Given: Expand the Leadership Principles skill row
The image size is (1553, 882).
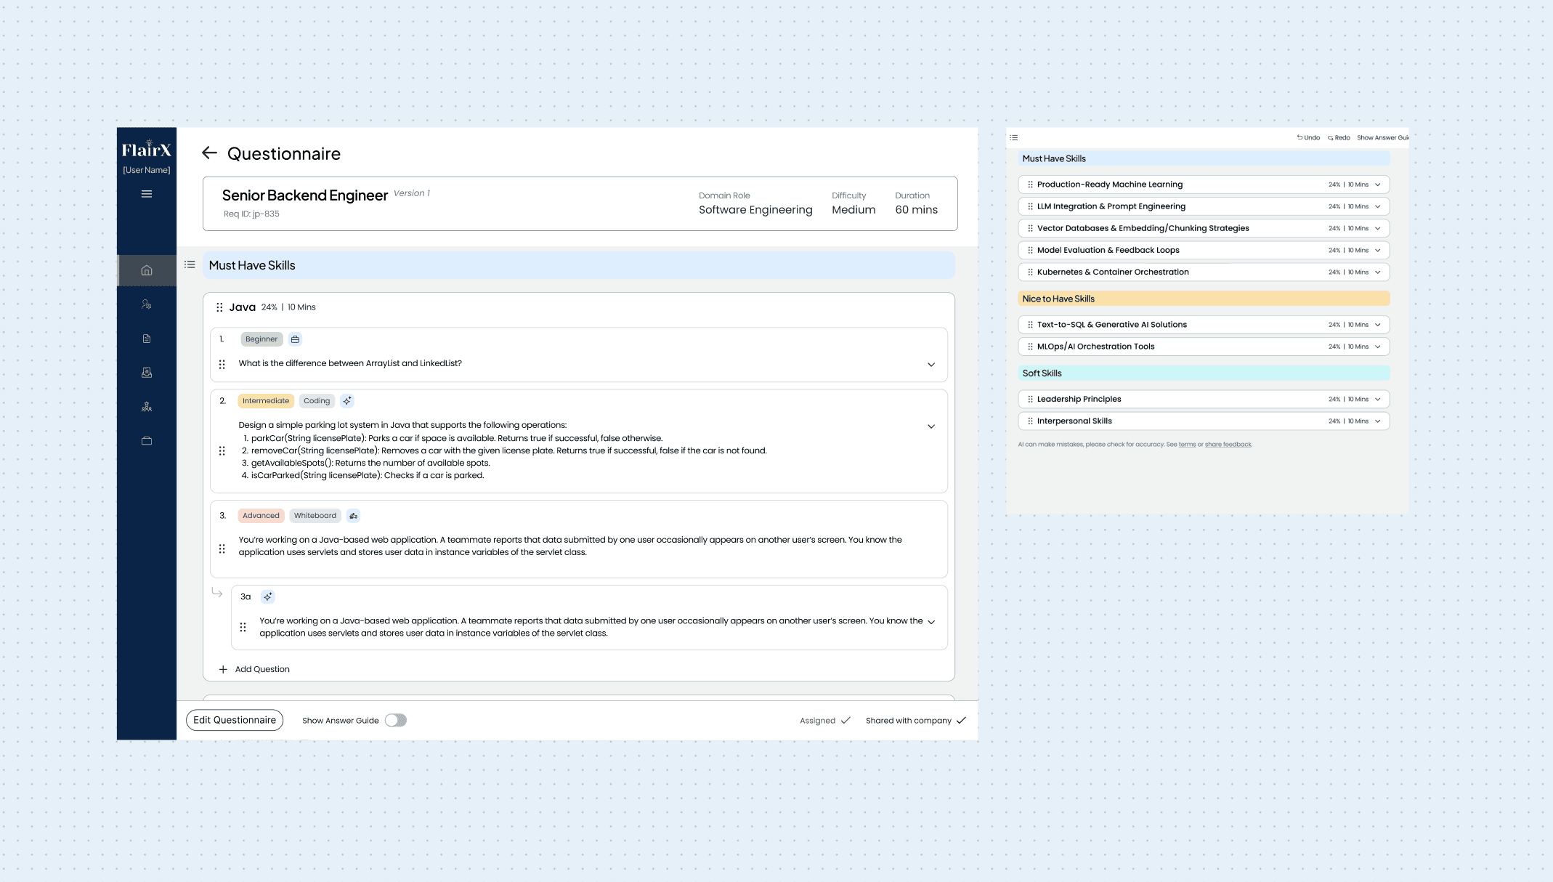Looking at the screenshot, I should tap(1378, 399).
